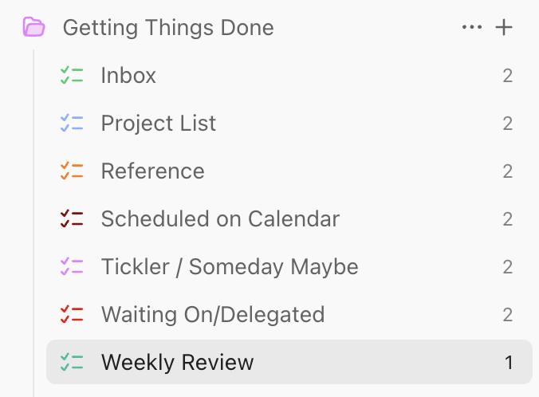Click the orange Reference checklist icon
Screen dimensions: 539x397
[72, 171]
